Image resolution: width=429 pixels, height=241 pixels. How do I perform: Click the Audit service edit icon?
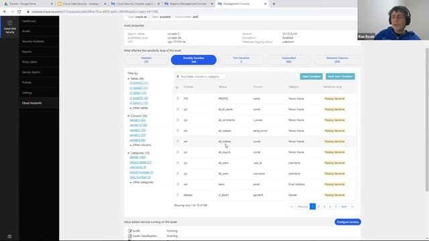tap(130, 231)
